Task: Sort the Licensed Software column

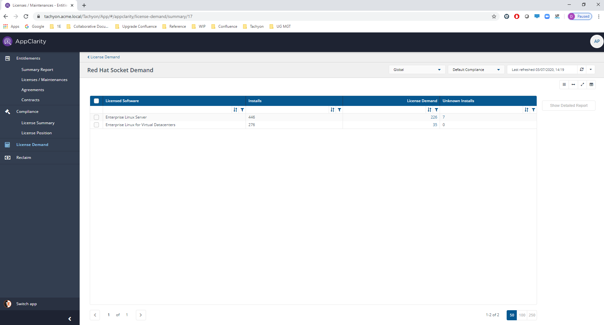Action: coord(235,110)
